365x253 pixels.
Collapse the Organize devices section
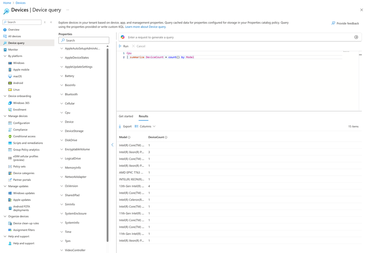5,216
